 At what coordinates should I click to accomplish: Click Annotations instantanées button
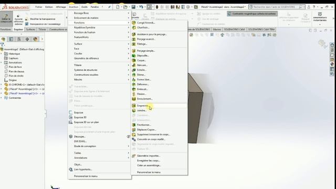tap(320, 17)
